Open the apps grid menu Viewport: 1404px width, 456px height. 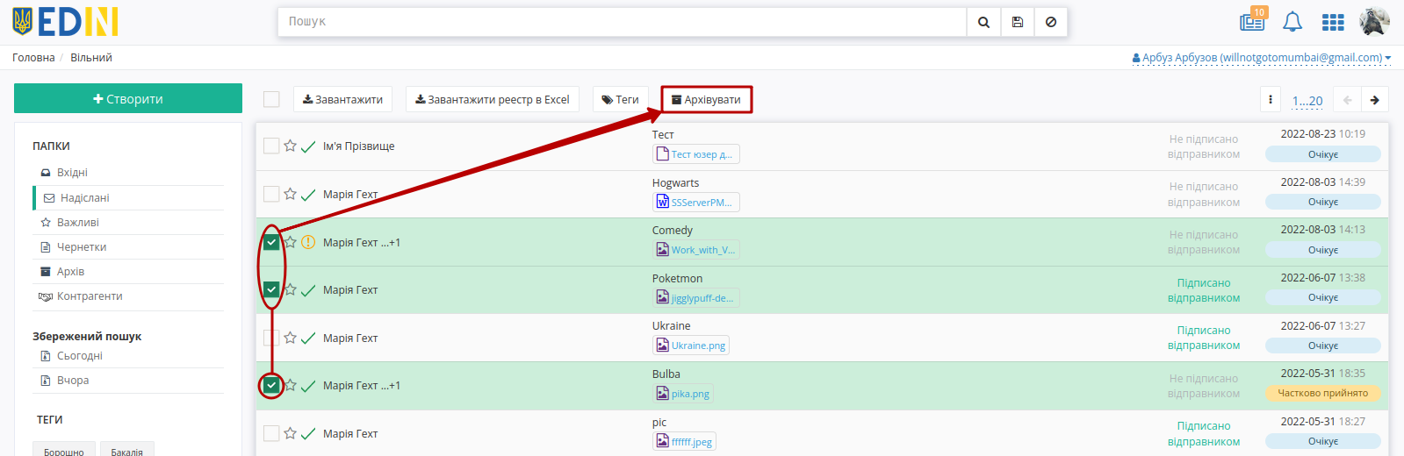(x=1333, y=22)
